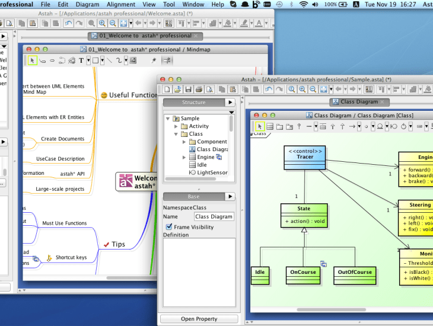
Task: Expand the Activity folder in Structure tree
Action: click(176, 126)
